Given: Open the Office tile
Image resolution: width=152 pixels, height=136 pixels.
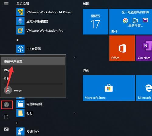Looking at the screenshot, I should point(122,48).
